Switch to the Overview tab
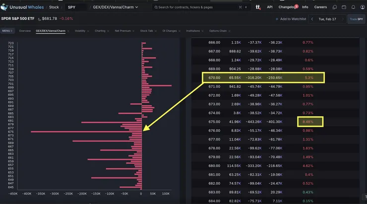Viewport: 367px width, 204px height. [x=25, y=31]
